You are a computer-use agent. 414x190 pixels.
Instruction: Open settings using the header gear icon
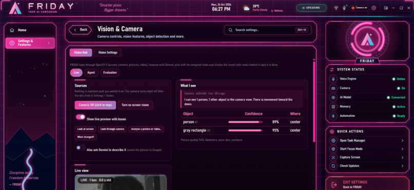[x=373, y=8]
